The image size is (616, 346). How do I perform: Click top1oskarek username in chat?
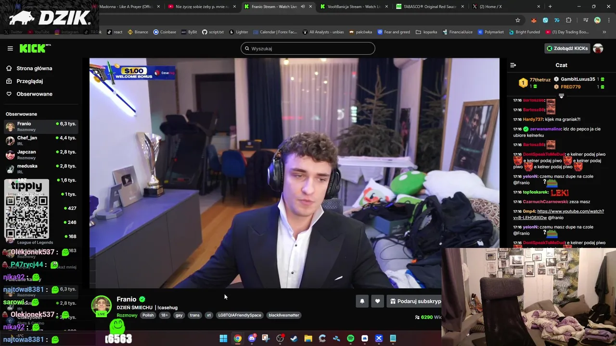pos(536,192)
